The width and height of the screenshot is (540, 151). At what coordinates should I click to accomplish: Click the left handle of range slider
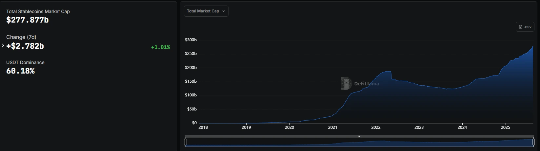(185, 142)
